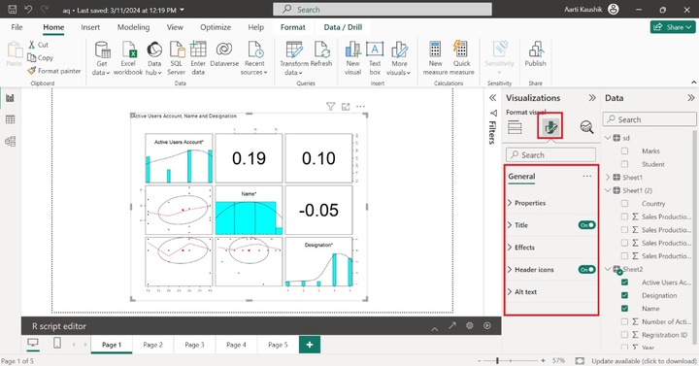Viewport: 699px width, 366px height.
Task: Open the Modeling ribbon tab
Action: [x=133, y=27]
